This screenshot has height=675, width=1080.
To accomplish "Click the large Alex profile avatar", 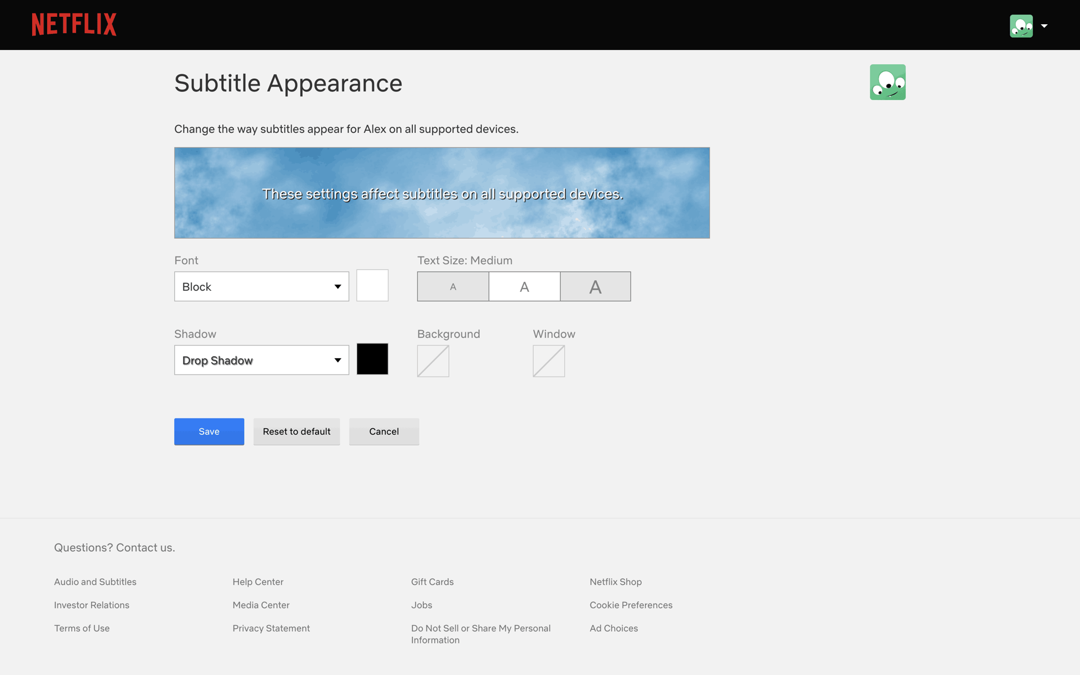I will [x=888, y=82].
